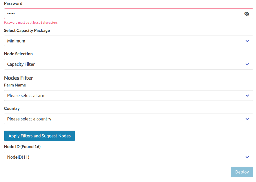Expand the Node ID dropdown
Screen dimensions: 256x182
click(x=128, y=157)
